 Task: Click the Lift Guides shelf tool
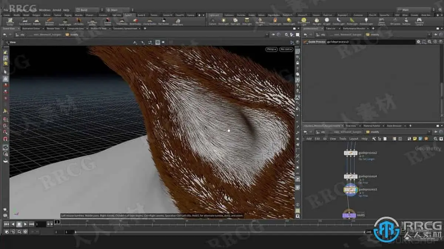click(78, 21)
